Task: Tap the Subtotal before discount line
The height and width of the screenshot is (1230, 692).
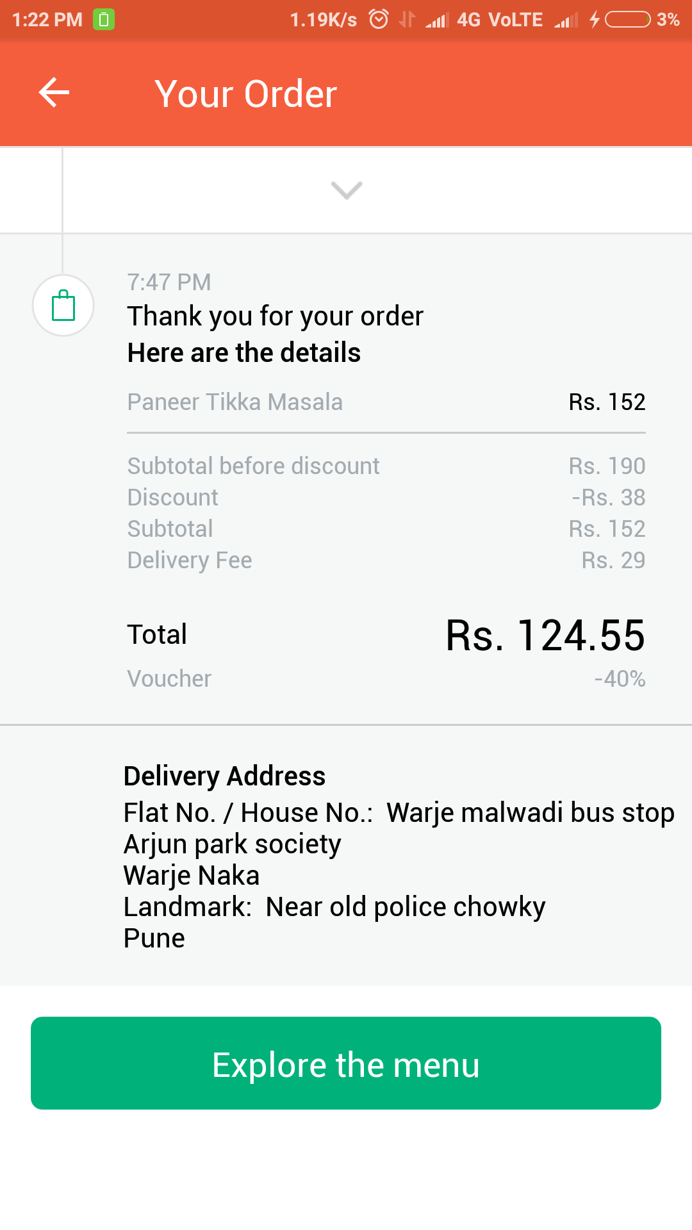Action: tap(253, 466)
